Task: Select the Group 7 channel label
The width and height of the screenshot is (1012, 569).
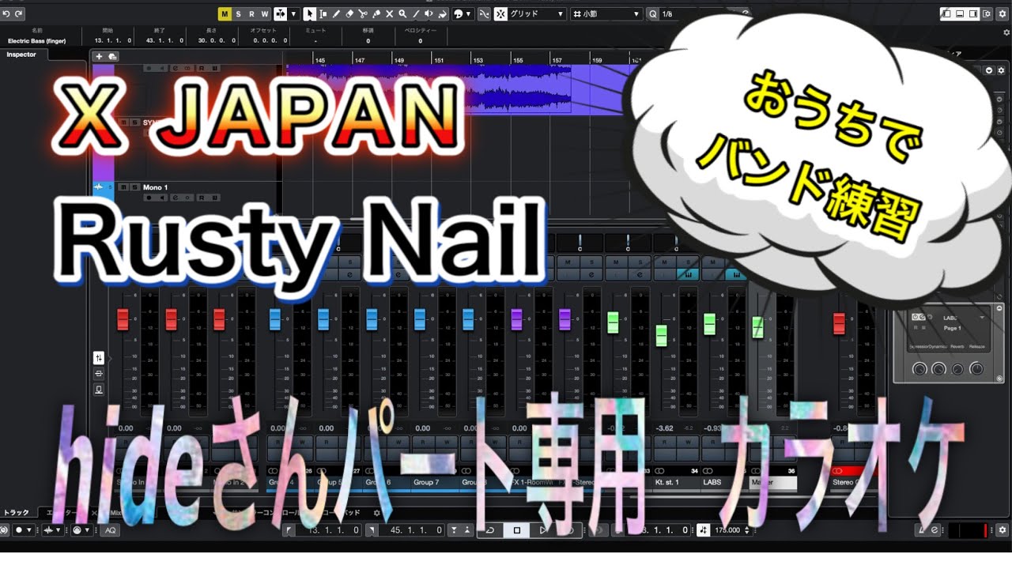Action: (426, 482)
